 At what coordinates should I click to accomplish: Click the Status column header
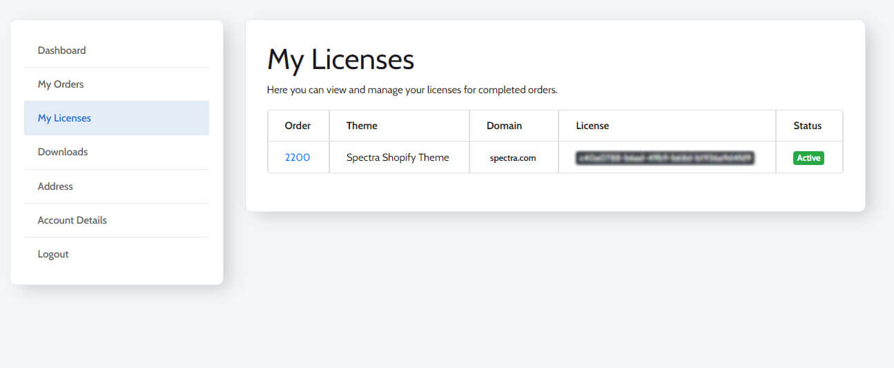click(x=808, y=126)
